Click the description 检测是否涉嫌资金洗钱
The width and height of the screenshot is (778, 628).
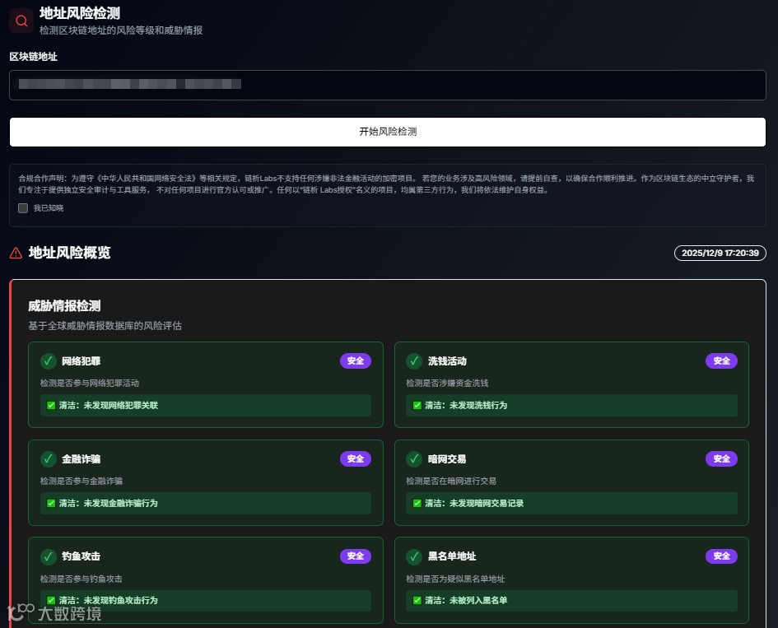click(x=447, y=383)
